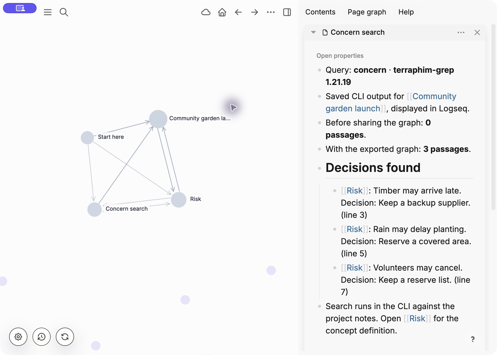Click the 'Before sharing the graph' line
The height and width of the screenshot is (355, 497).
(x=378, y=129)
